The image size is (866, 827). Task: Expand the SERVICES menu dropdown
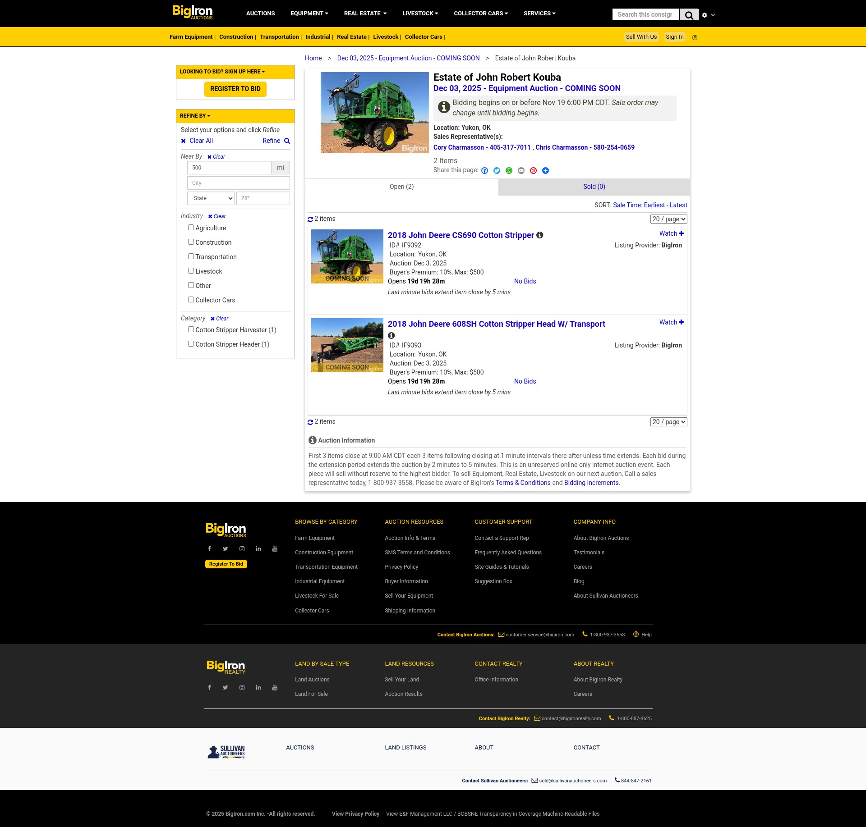539,14
